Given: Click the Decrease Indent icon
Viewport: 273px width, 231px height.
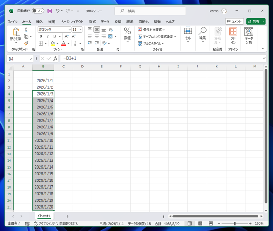Looking at the screenshot, I should pyautogui.click(x=90, y=43).
